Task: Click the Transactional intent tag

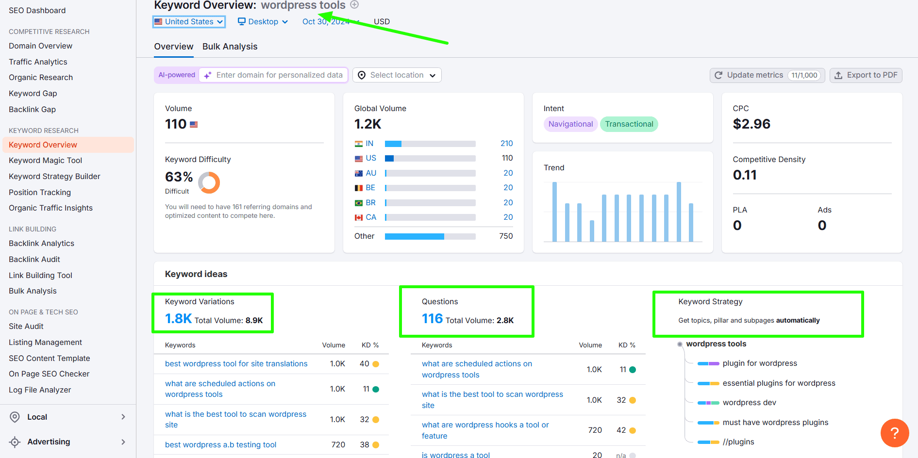Action: click(629, 124)
